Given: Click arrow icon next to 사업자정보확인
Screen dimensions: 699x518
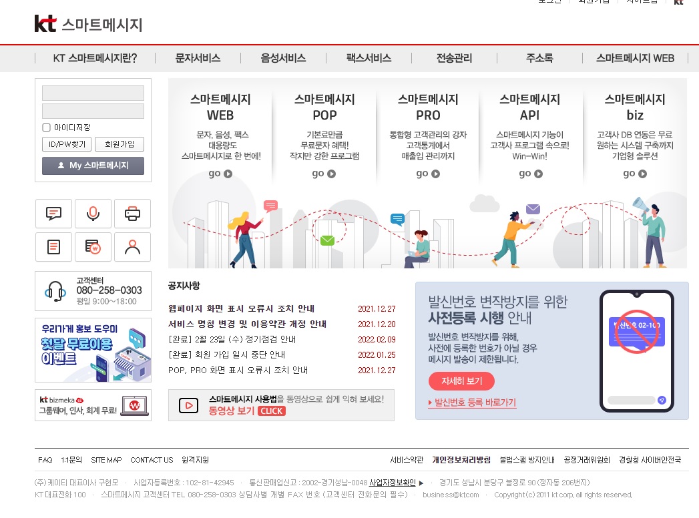Looking at the screenshot, I should coord(421,483).
